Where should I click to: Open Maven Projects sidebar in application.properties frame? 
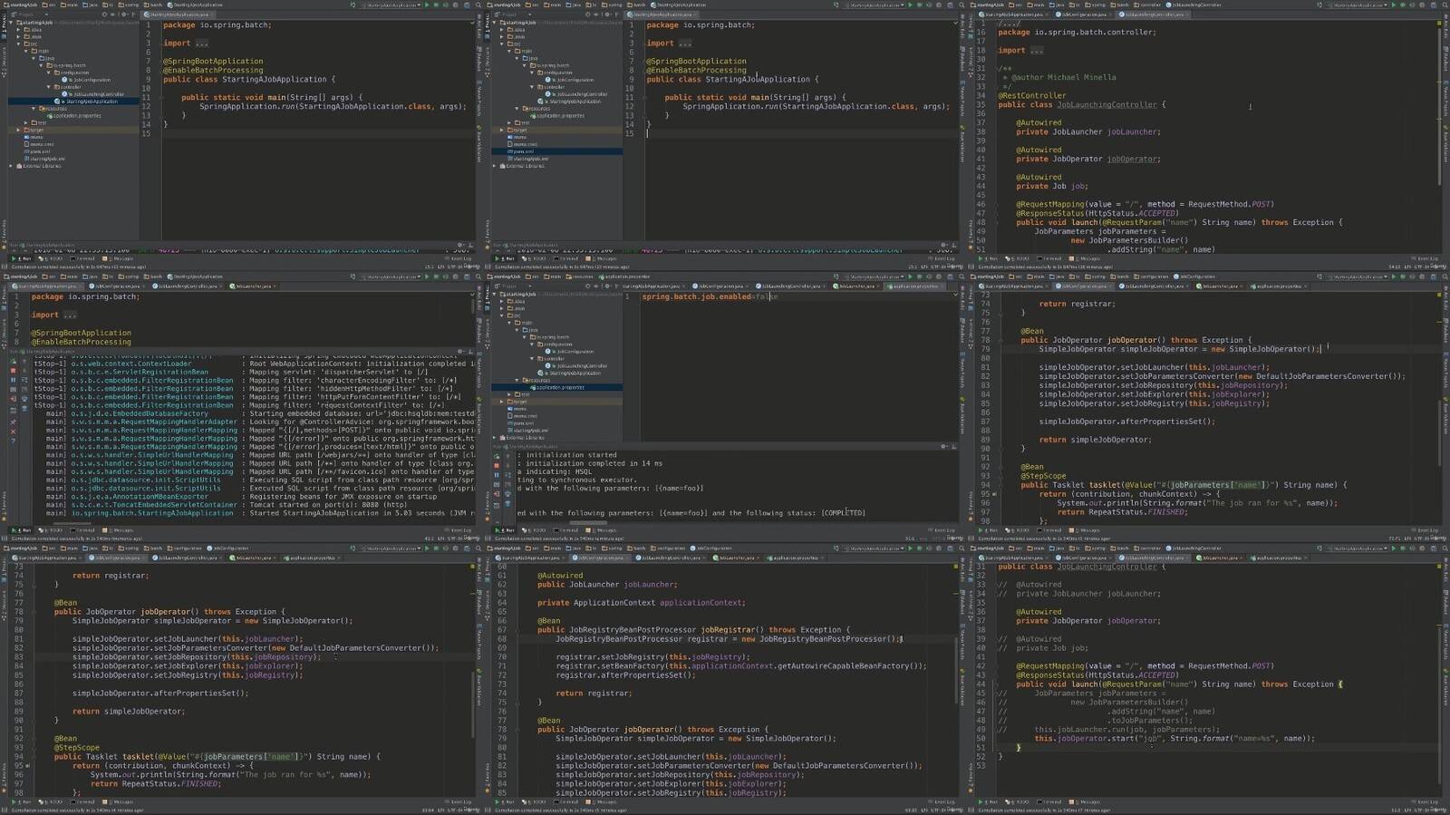(x=962, y=372)
